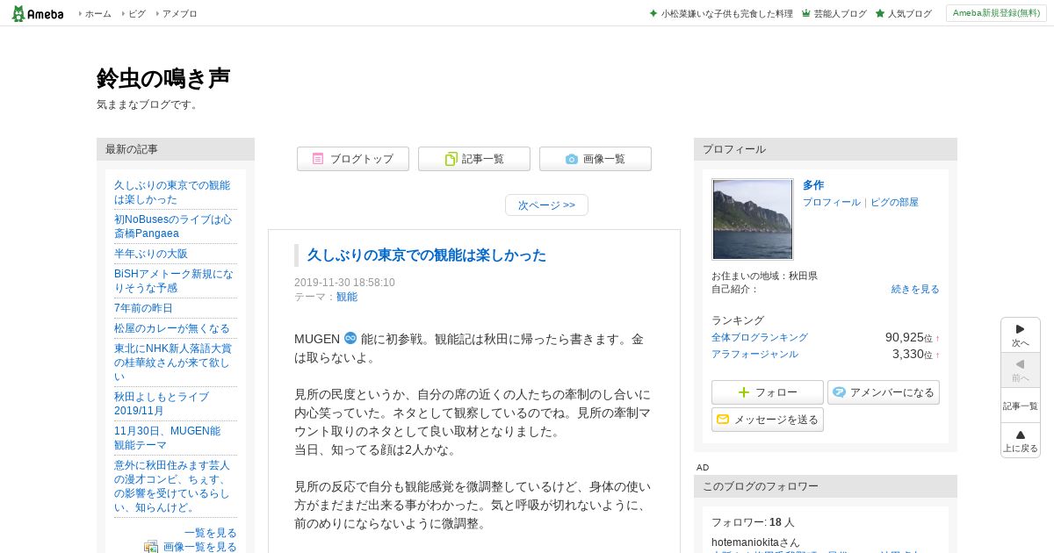The image size is (1054, 553).
Task: Open the アメブロ navigation link
Action: click(180, 14)
